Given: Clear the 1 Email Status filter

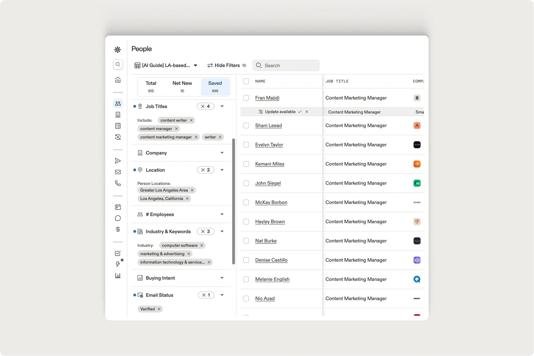Looking at the screenshot, I should pos(206,295).
